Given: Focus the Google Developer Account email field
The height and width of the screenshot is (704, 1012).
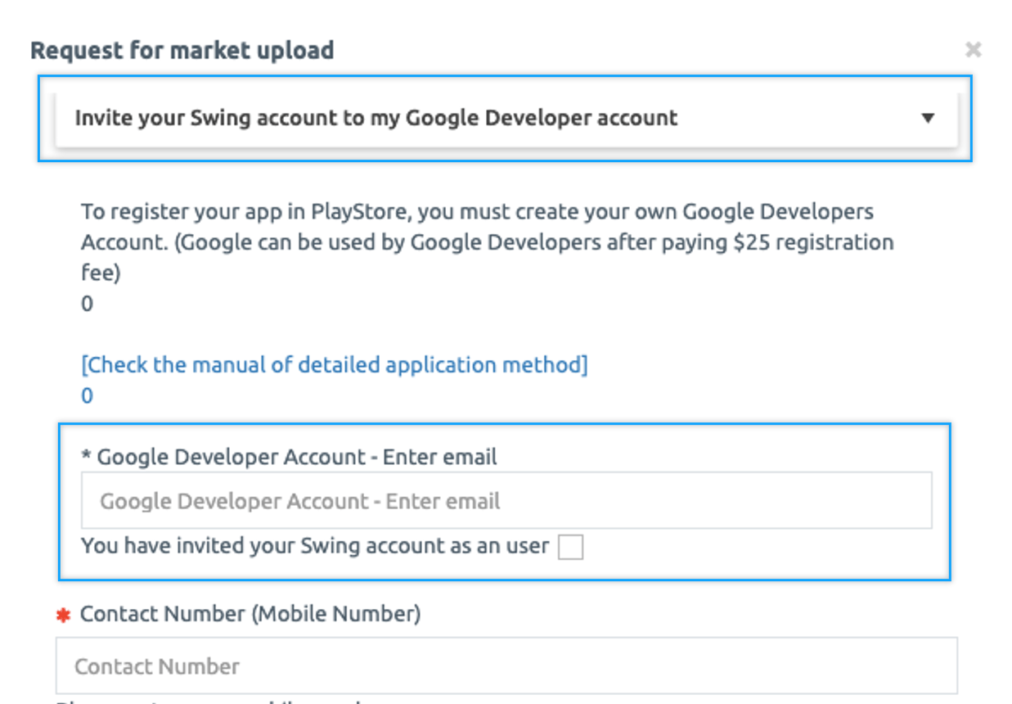Looking at the screenshot, I should (x=506, y=501).
